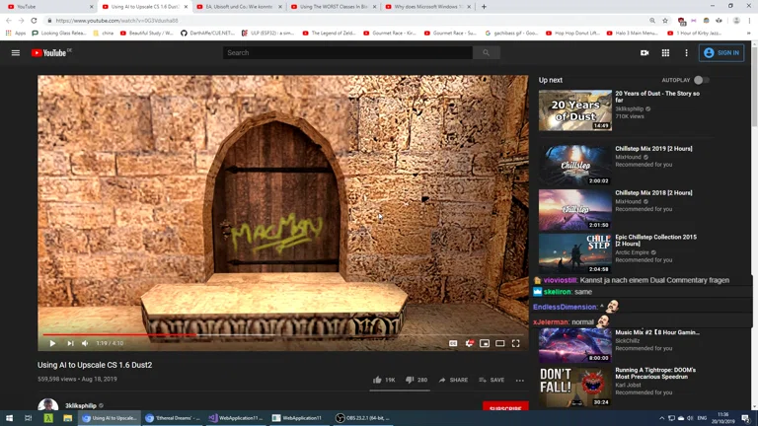Open the DarthAffe/CUE.NET GitHub bookmark

point(208,34)
